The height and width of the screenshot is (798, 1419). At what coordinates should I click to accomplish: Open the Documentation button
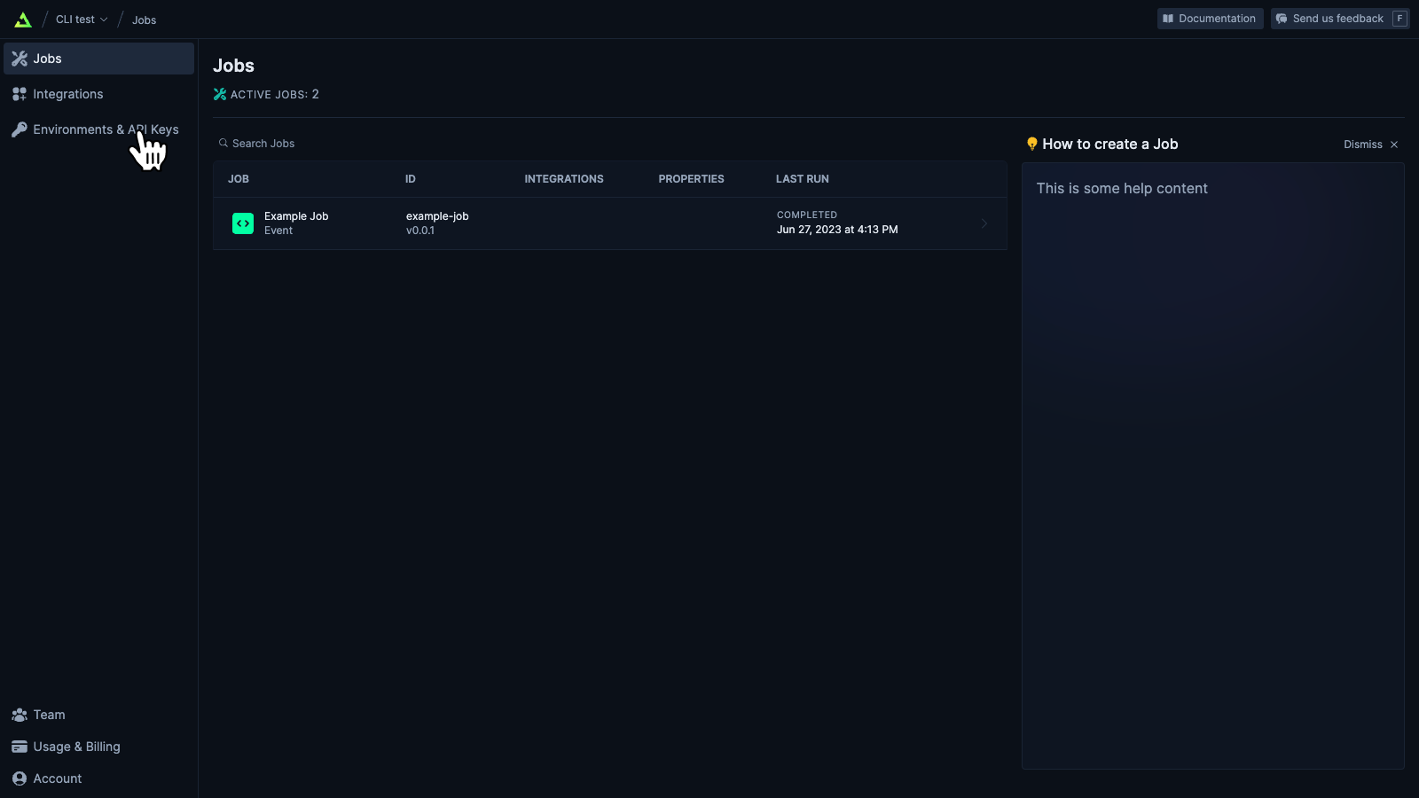click(x=1210, y=19)
